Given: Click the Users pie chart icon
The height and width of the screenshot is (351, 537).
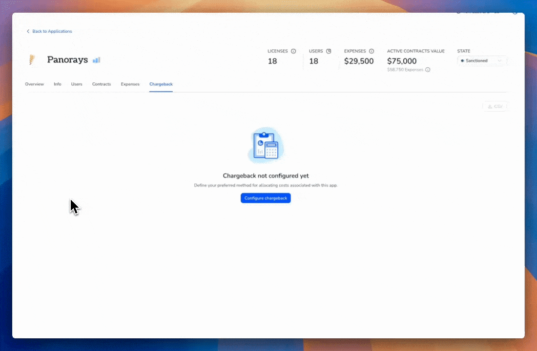Looking at the screenshot, I should click(x=329, y=51).
